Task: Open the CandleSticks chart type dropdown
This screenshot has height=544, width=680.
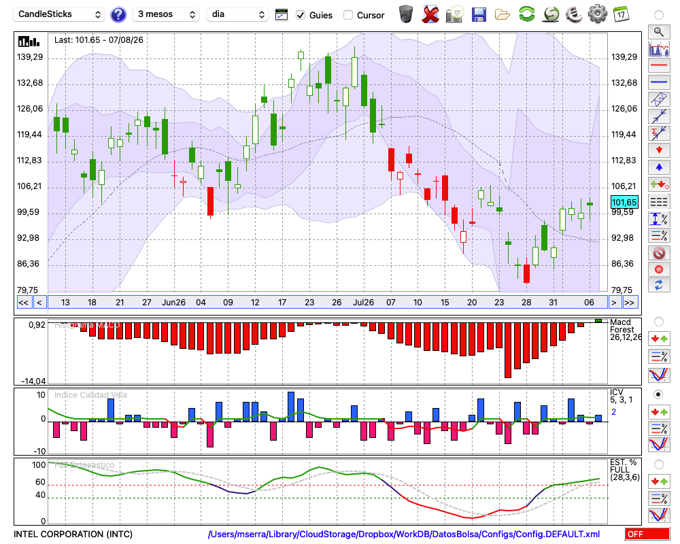Action: click(59, 14)
